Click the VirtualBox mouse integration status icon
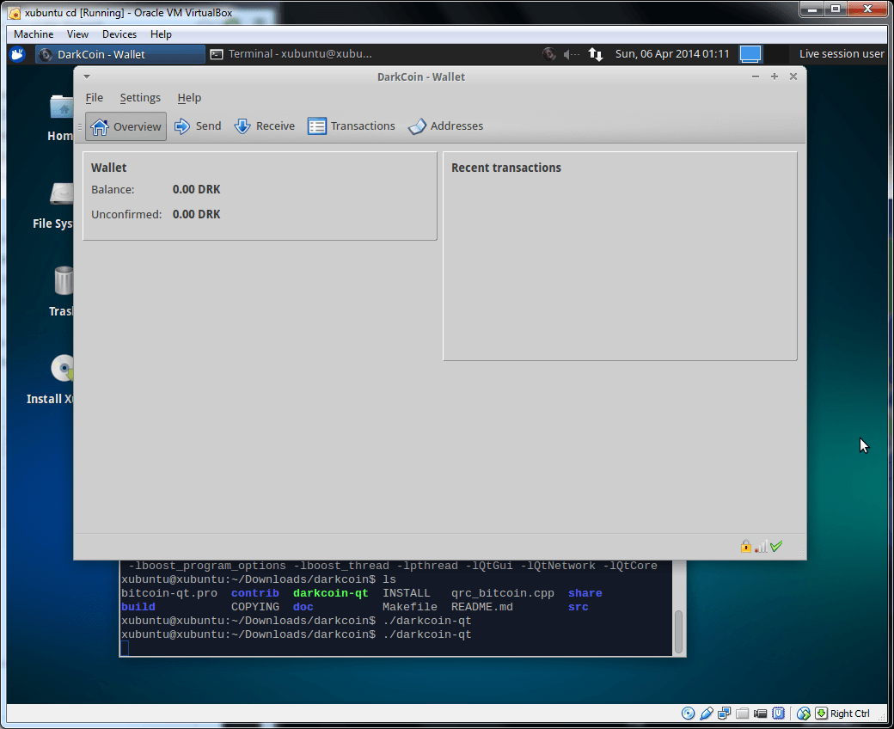 tap(804, 713)
